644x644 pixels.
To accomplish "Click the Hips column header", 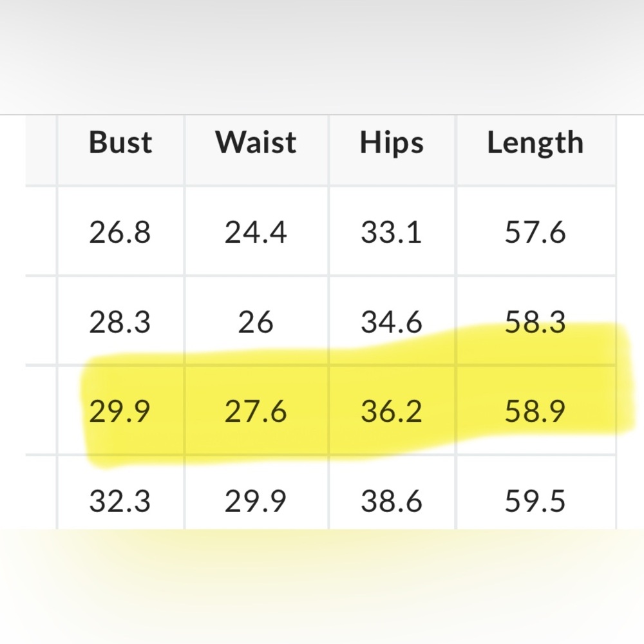I will (392, 142).
